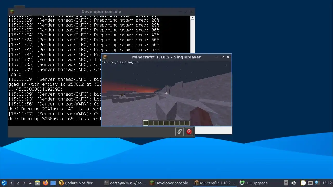Switch to workspace 4 in the pager
Screen dimensions: 333x187
pos(30,183)
